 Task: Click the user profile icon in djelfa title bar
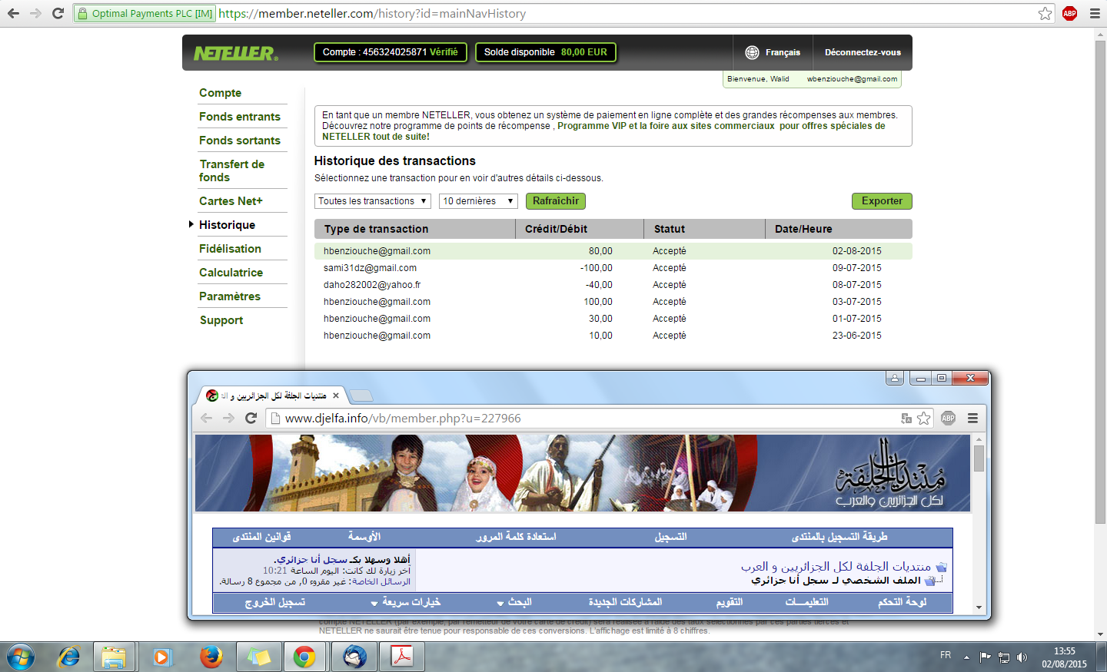pyautogui.click(x=895, y=378)
